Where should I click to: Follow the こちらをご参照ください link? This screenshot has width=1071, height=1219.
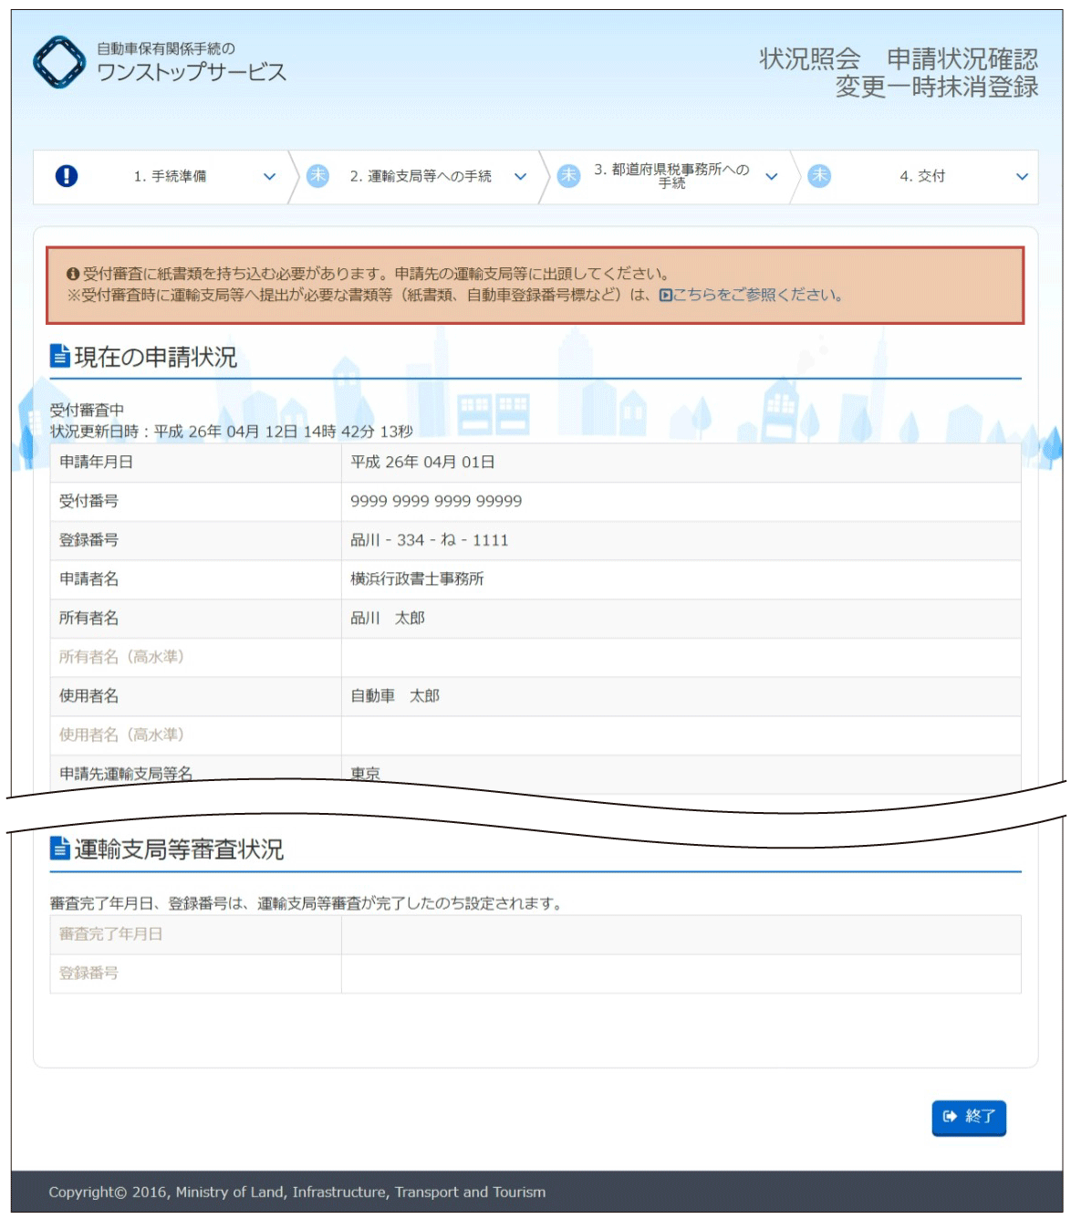coord(757,295)
